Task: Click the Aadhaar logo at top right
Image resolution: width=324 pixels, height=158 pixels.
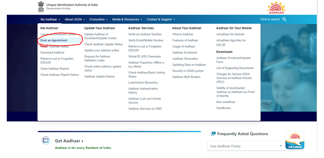Action: coord(276,7)
